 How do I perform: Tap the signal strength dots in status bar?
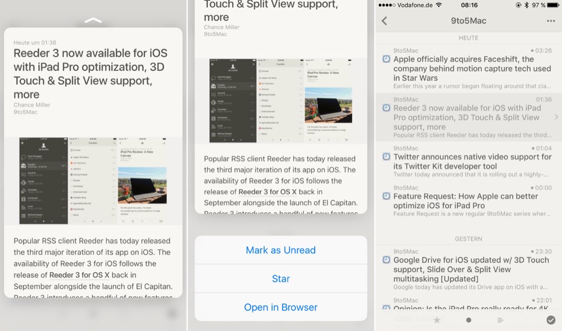(387, 5)
